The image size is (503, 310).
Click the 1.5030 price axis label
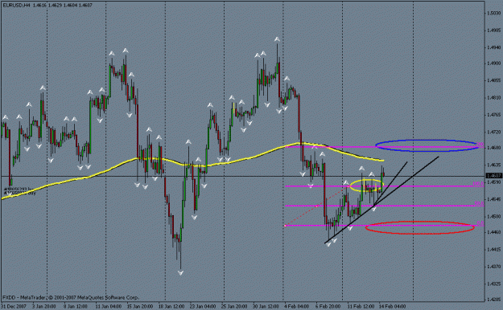[x=494, y=14]
